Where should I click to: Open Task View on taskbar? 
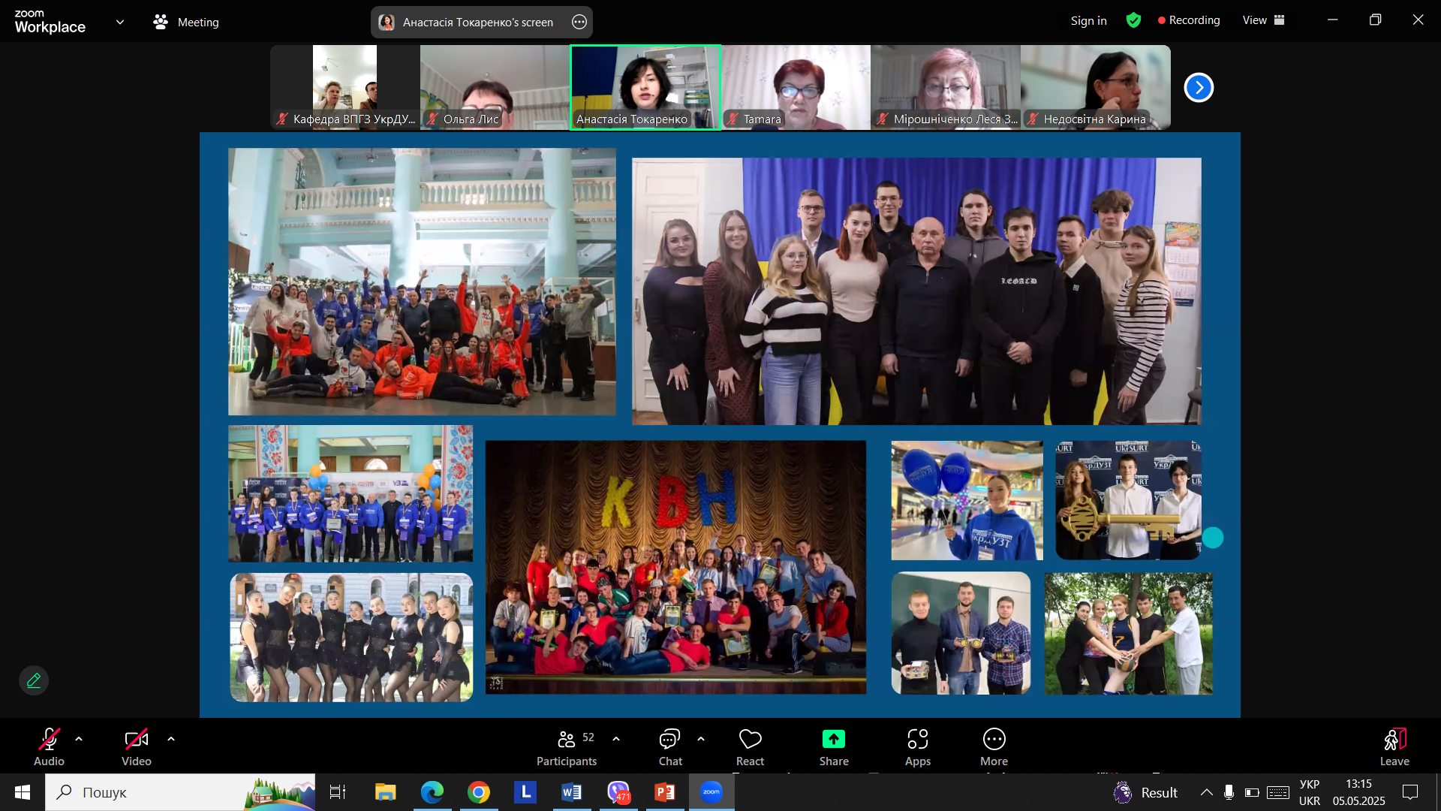[338, 792]
